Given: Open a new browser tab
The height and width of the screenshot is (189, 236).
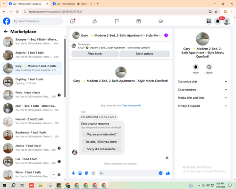Looking at the screenshot, I should (x=98, y=4).
